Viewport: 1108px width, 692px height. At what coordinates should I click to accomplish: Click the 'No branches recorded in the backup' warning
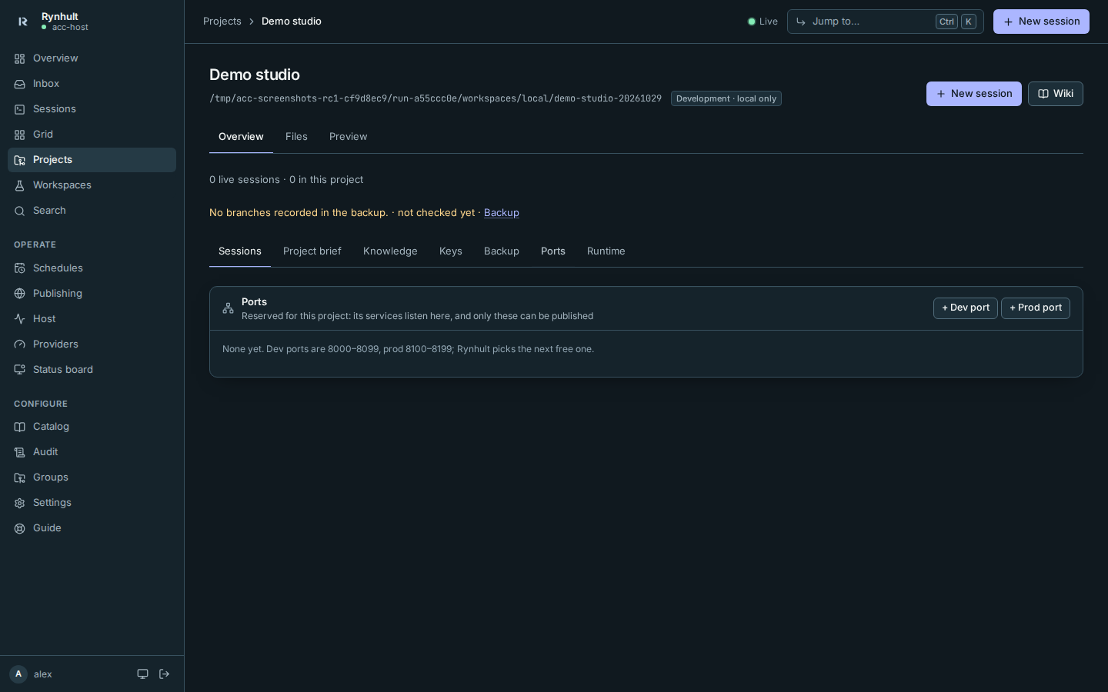click(x=299, y=213)
